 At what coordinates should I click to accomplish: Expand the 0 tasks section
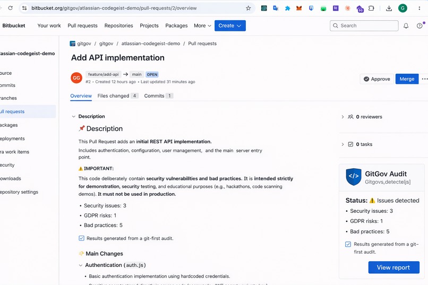tap(343, 144)
